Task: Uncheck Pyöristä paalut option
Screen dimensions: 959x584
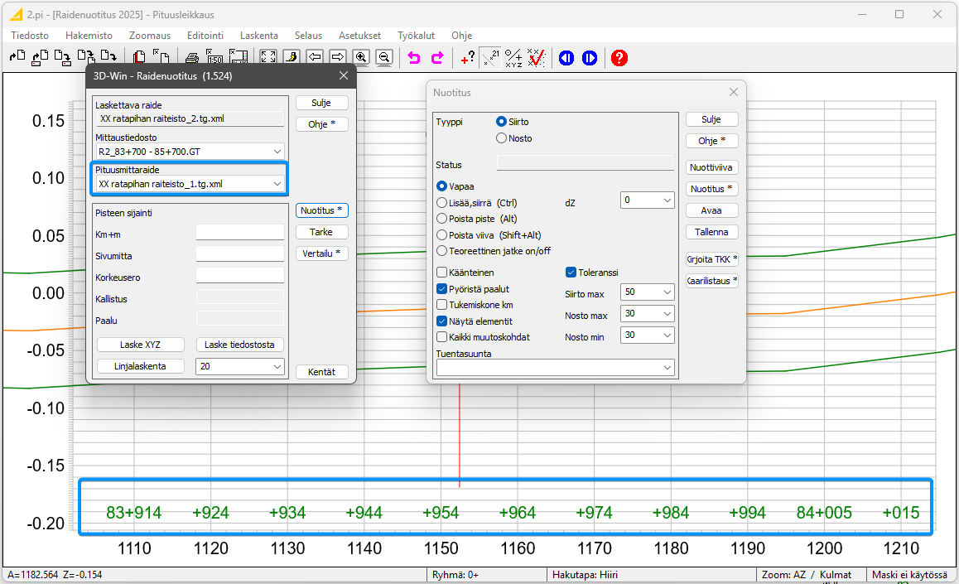Action: [442, 289]
